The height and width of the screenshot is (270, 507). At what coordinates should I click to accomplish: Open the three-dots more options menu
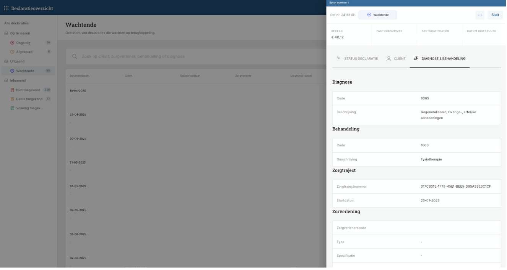point(480,15)
